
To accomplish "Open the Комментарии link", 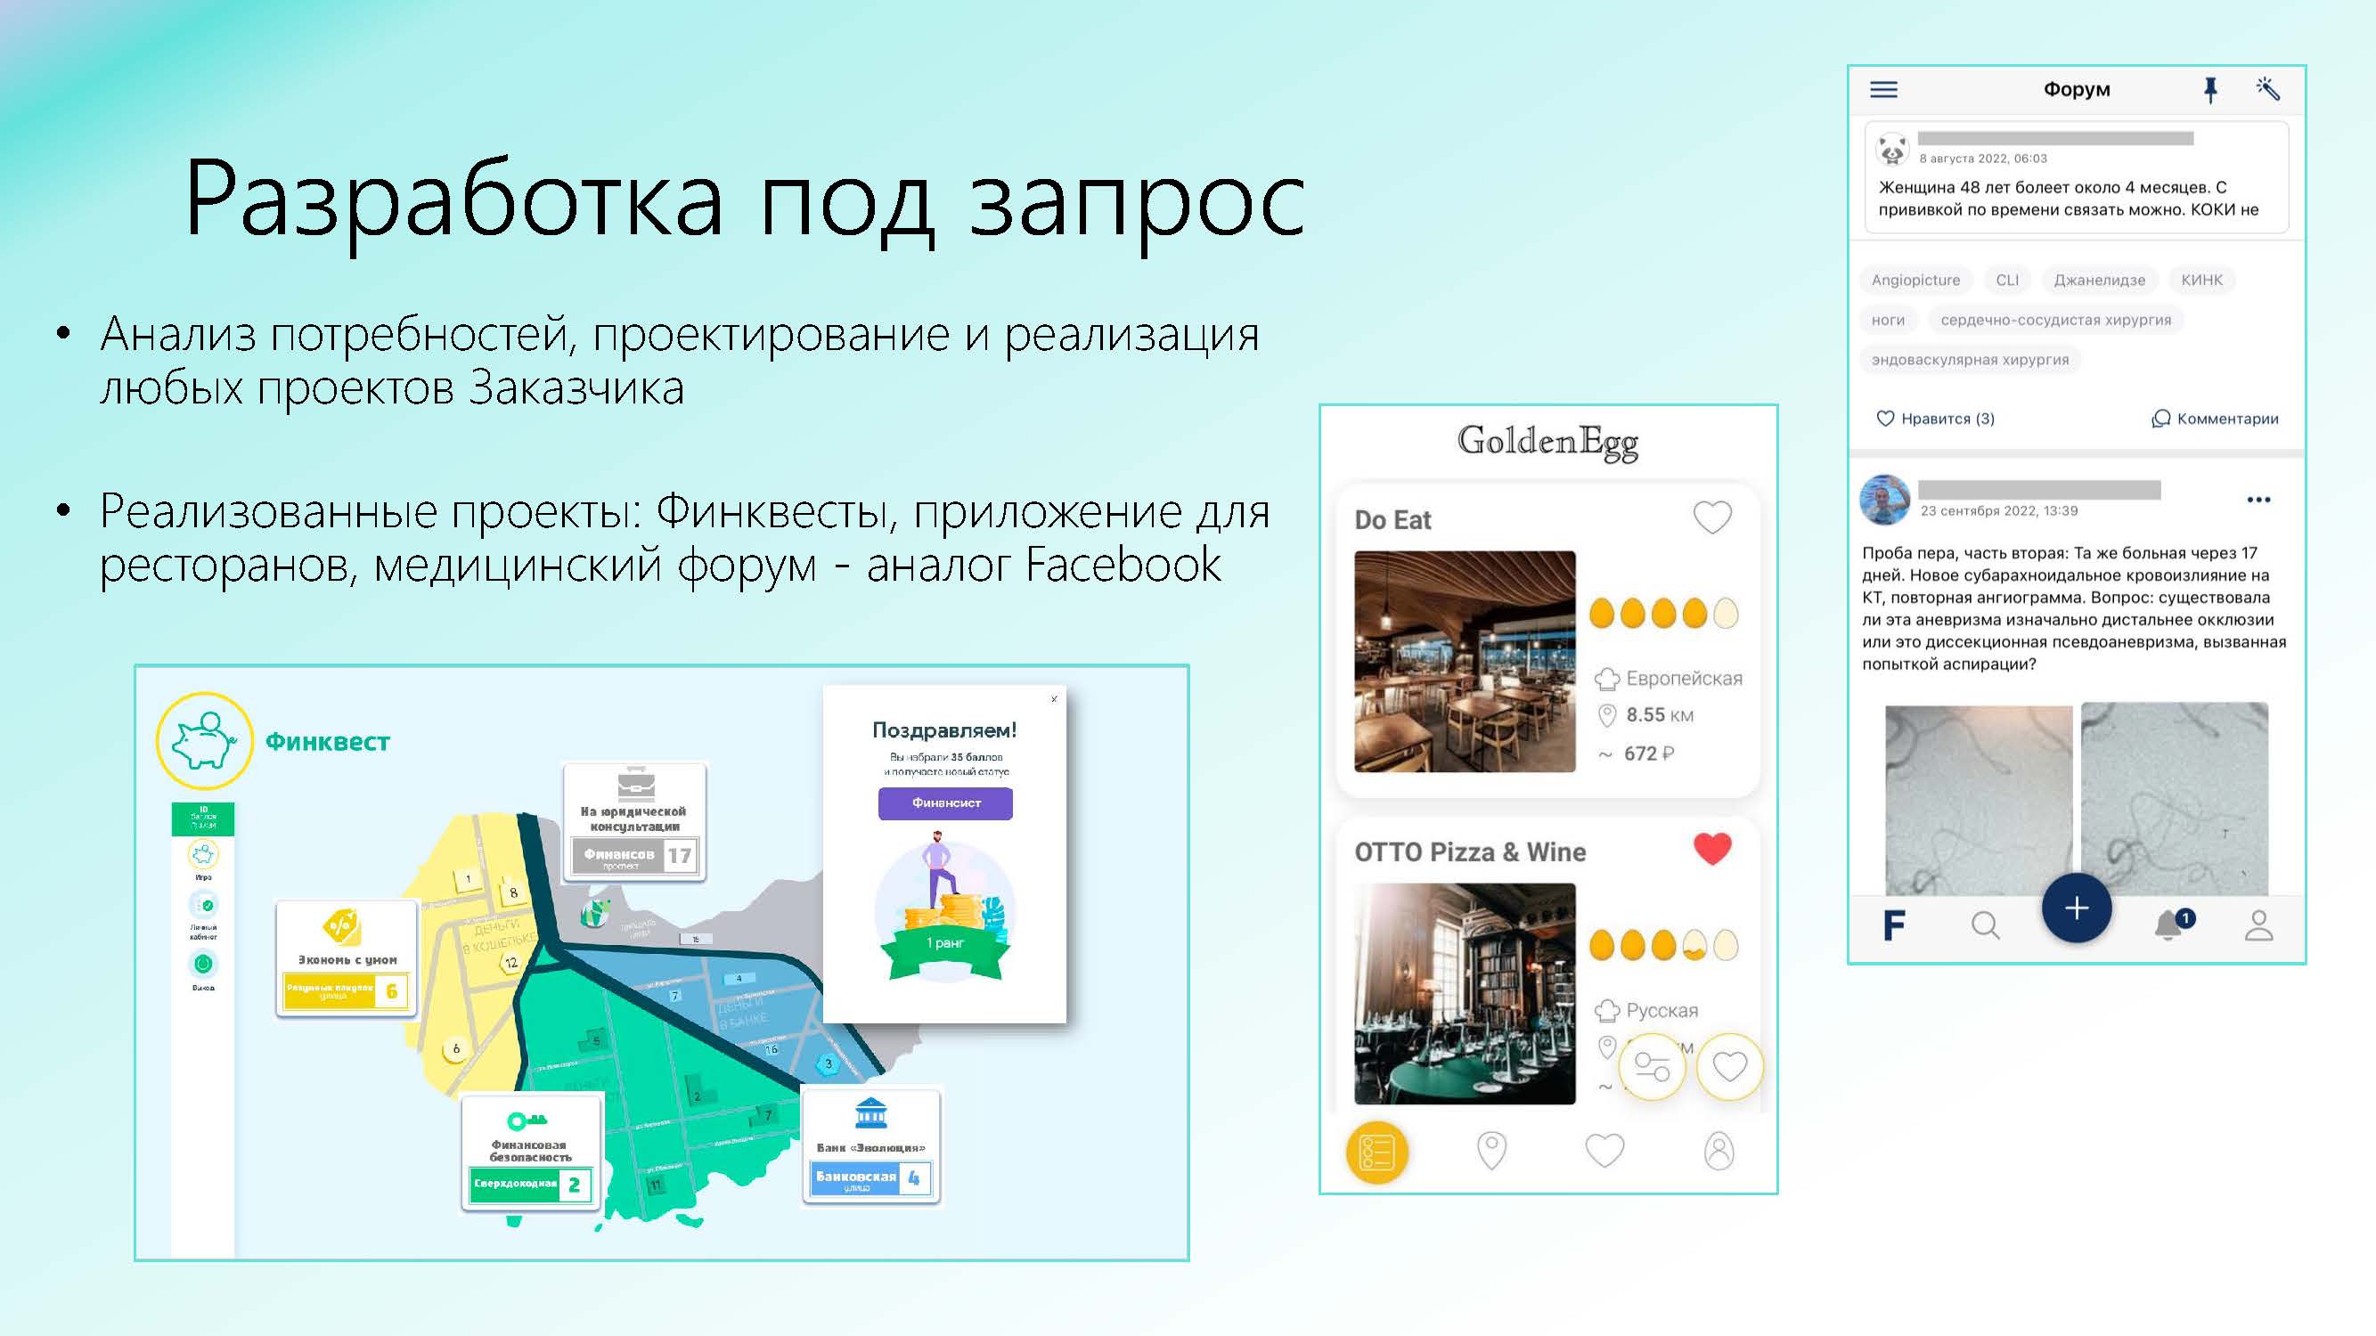I will click(x=2215, y=419).
